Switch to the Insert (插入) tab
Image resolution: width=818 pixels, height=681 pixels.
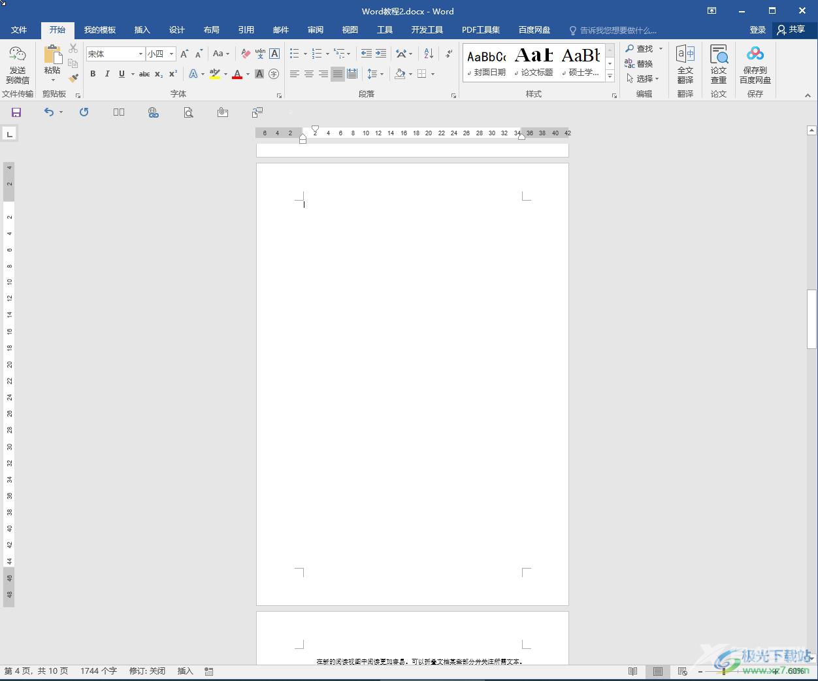click(142, 30)
